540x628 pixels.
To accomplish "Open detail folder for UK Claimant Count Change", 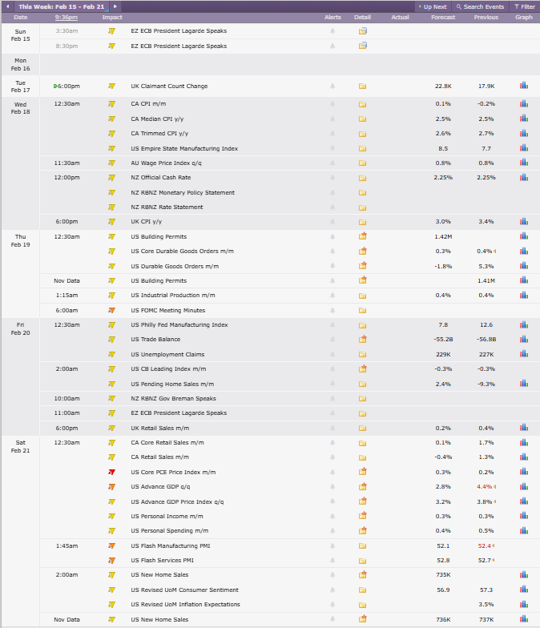I will tap(362, 87).
